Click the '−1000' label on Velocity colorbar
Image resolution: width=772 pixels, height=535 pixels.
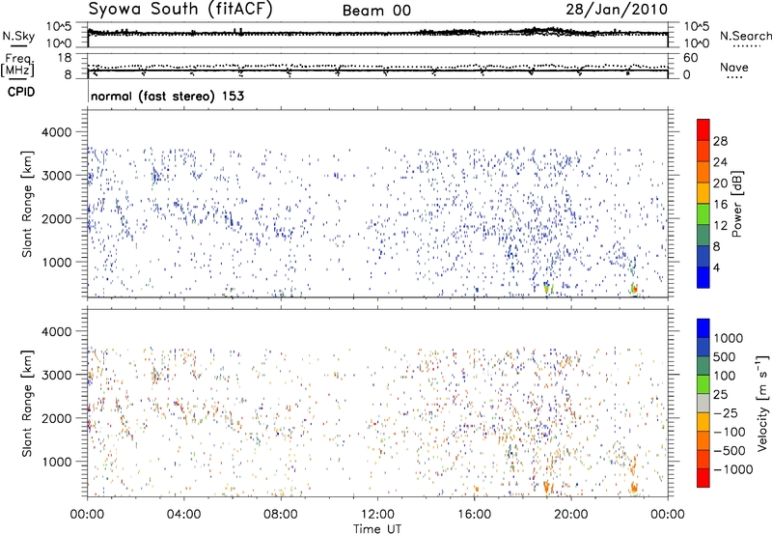[x=732, y=469]
